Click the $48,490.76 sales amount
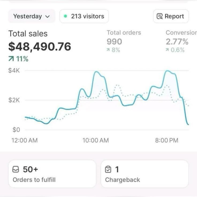Screen dimensions: 197x197 pyautogui.click(x=40, y=46)
